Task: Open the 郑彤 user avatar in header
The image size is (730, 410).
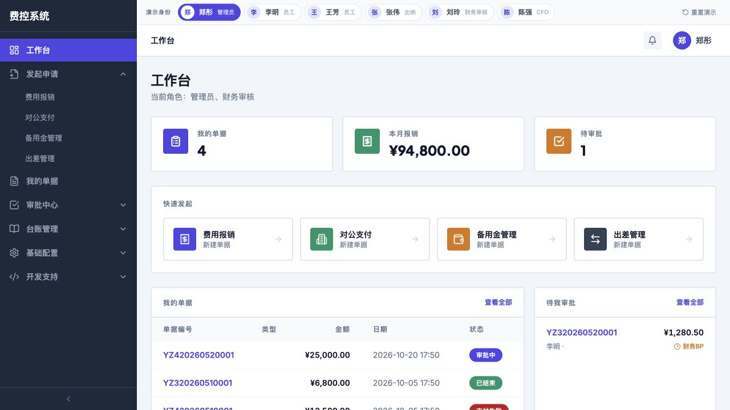Action: [682, 40]
